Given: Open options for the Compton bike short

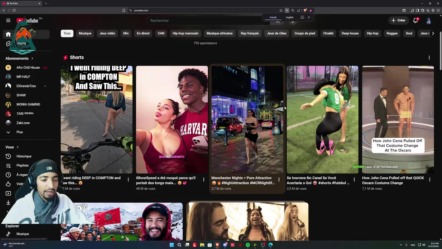Looking at the screenshot, I should pos(128,179).
